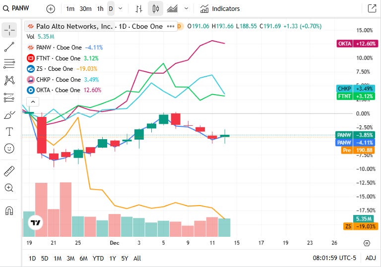
Task: Set the range to YTD
Action: 98,258
